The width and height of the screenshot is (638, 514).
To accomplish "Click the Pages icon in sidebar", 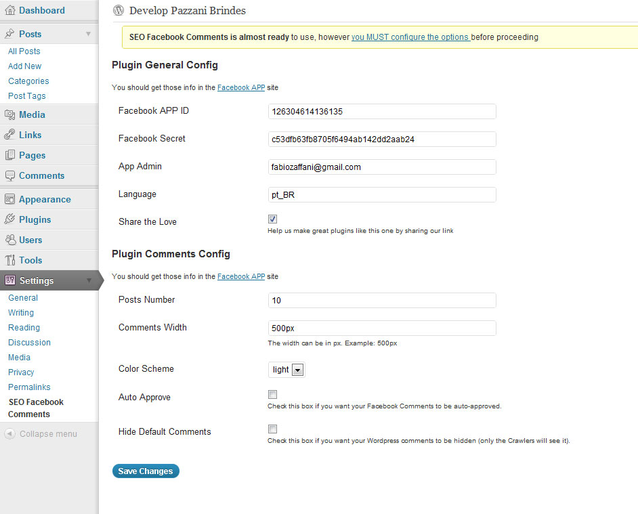I will 9,155.
